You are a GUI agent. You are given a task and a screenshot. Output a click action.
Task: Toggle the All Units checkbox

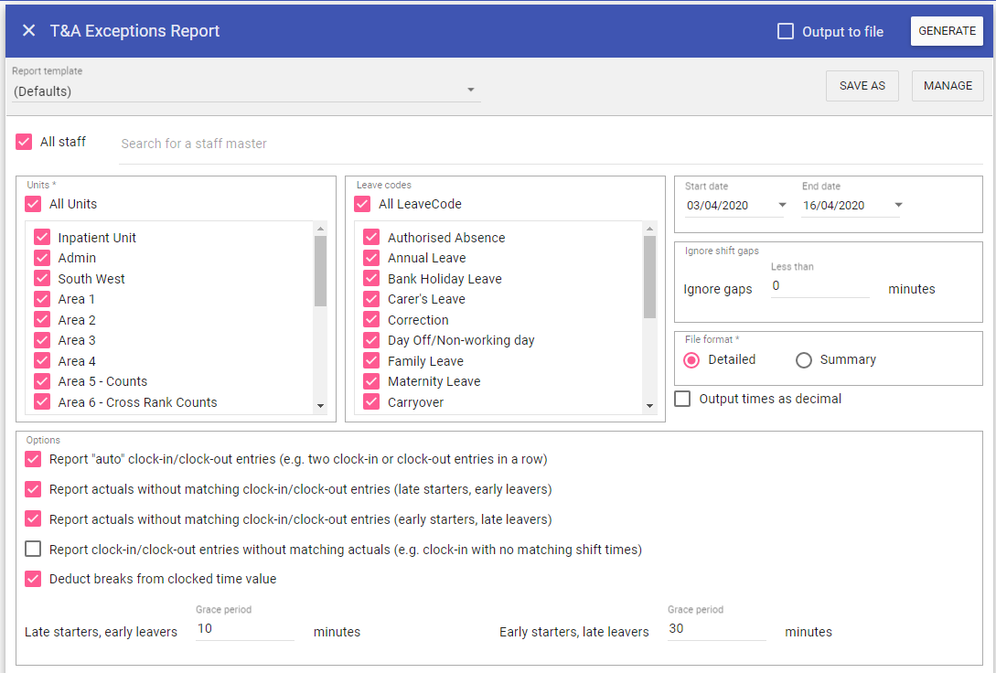tap(34, 205)
